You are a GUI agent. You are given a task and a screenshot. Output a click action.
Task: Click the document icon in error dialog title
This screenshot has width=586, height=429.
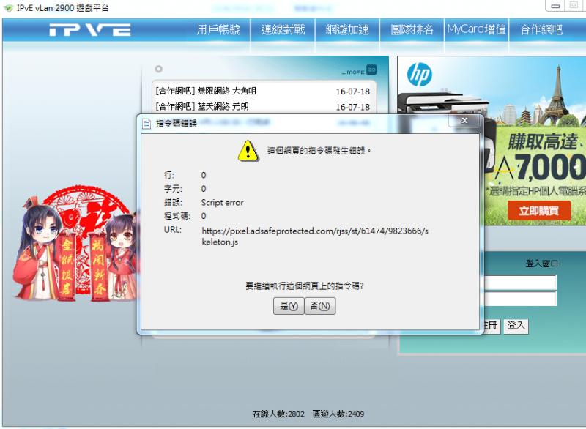click(146, 124)
